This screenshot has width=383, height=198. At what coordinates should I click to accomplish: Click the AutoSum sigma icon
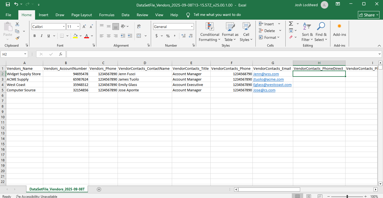(291, 24)
